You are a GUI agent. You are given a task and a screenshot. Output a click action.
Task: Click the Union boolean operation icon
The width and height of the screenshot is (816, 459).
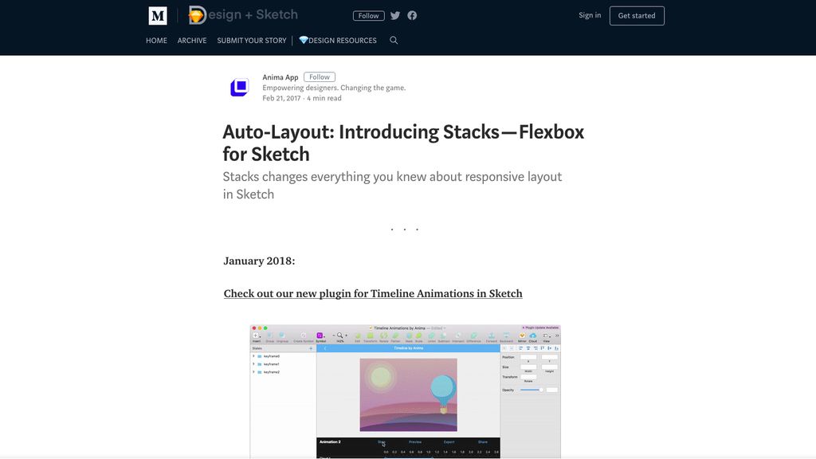[432, 336]
